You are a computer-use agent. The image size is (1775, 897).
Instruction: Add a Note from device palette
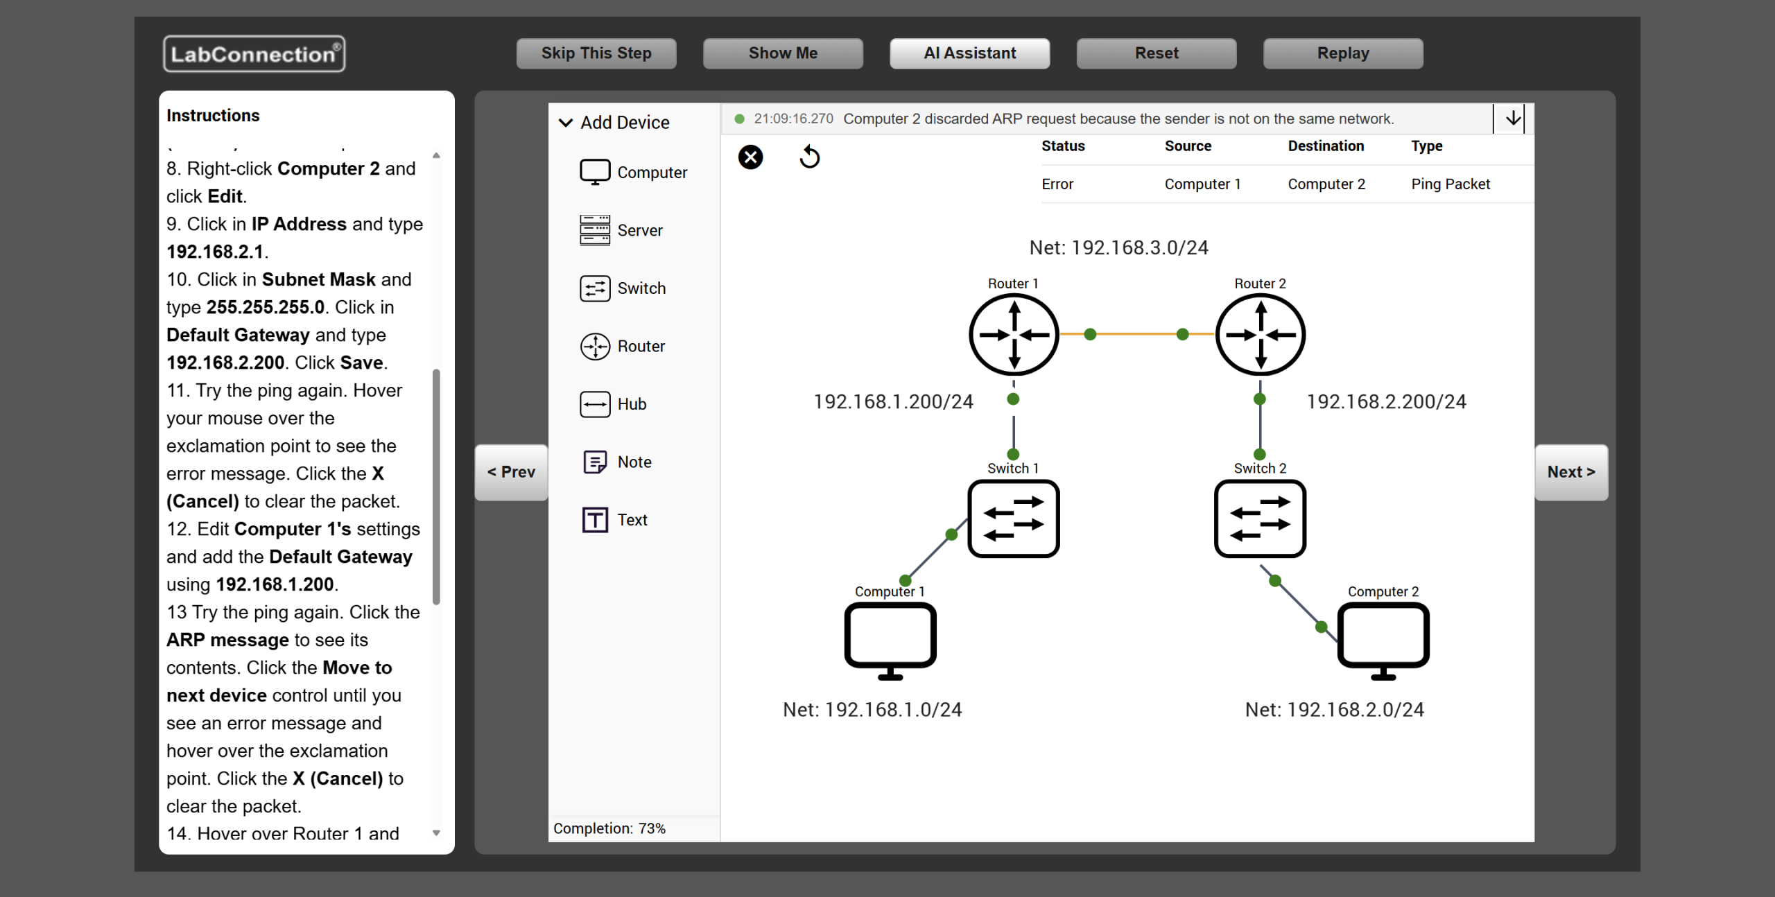point(616,462)
